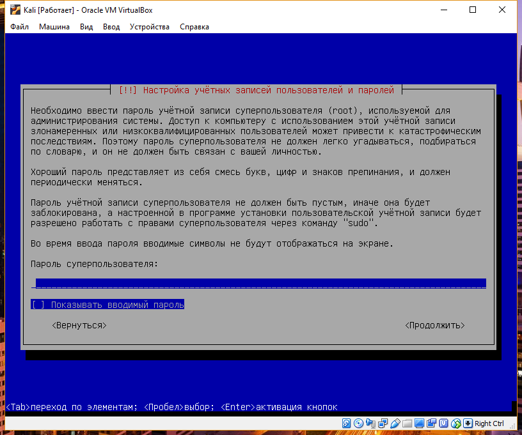522x435 pixels.
Task: Open the recording status icon
Action: 431,423
